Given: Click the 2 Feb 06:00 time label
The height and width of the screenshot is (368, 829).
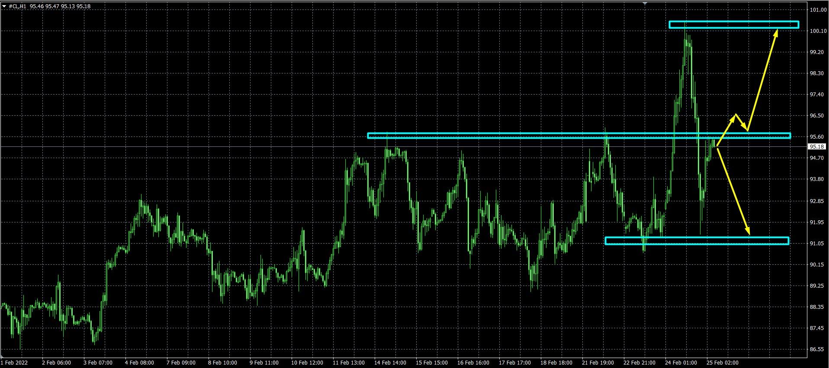Looking at the screenshot, I should click(x=57, y=363).
